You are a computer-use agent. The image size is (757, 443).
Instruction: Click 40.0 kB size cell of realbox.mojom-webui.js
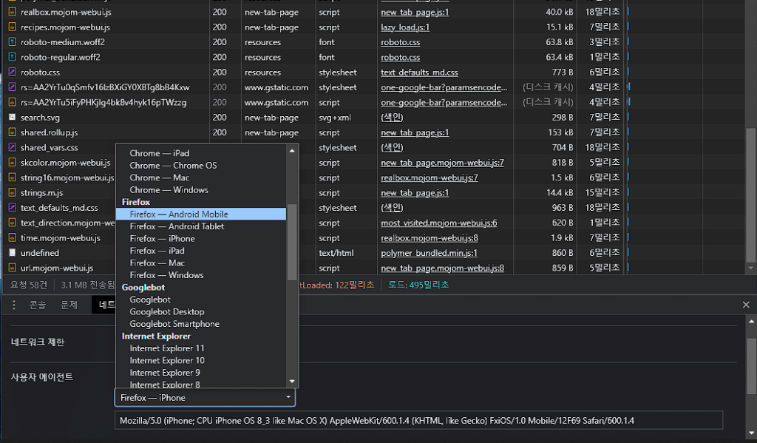click(559, 12)
